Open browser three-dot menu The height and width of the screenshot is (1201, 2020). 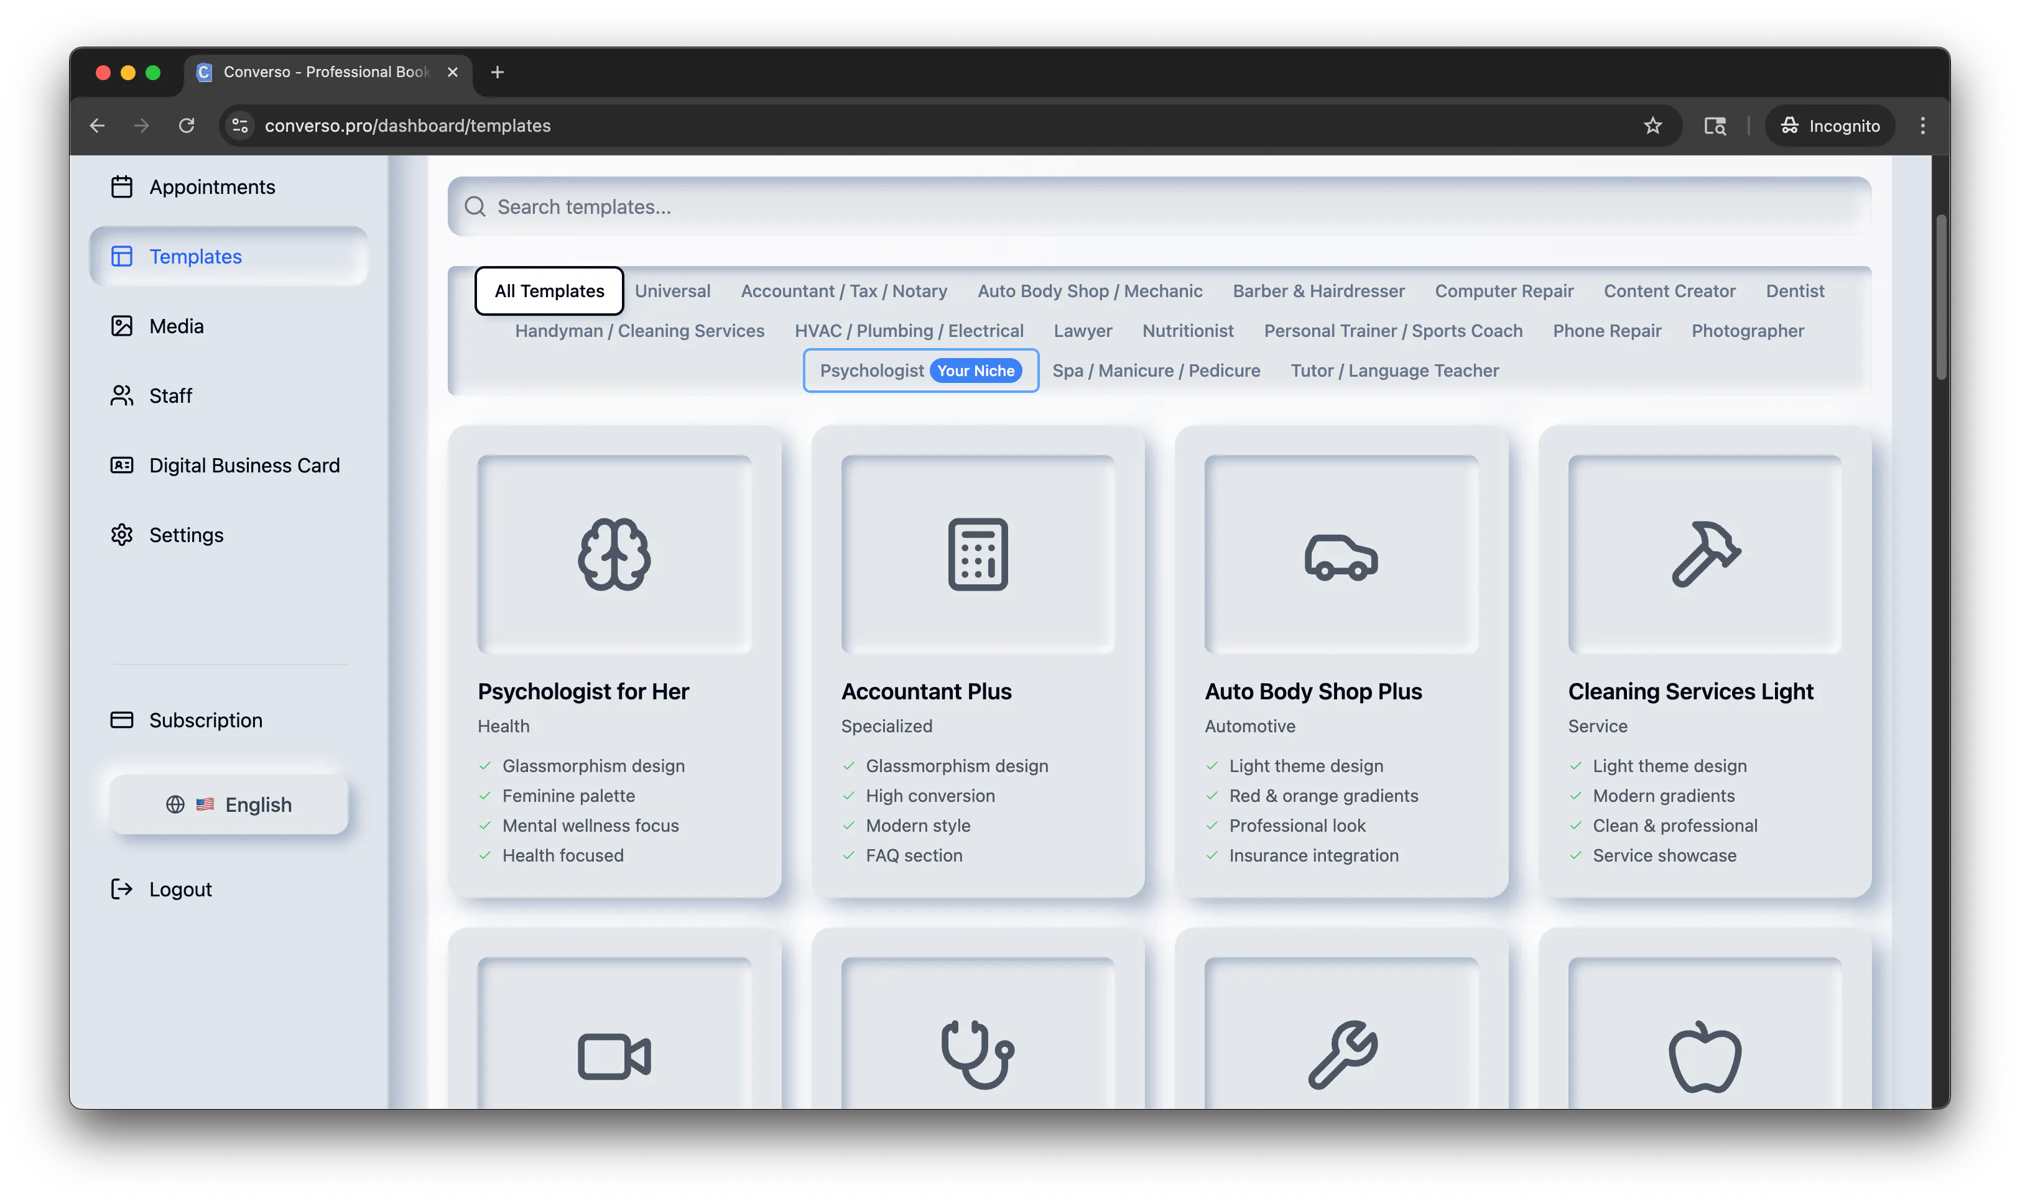[x=1922, y=126]
